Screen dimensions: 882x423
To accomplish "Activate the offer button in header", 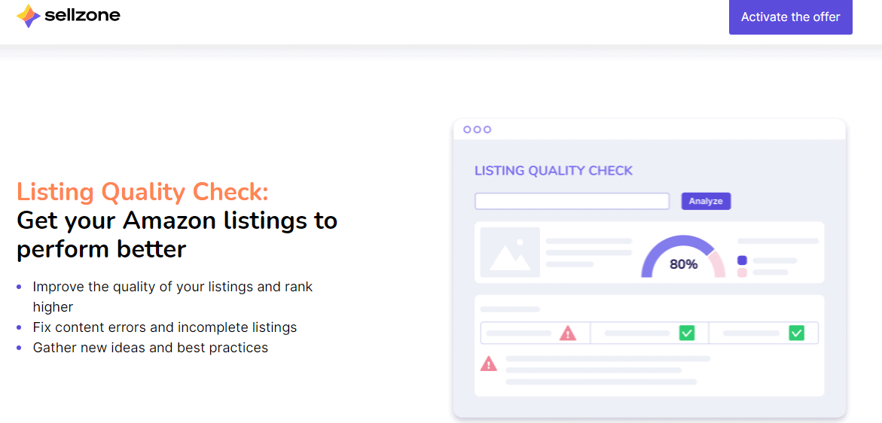I will click(790, 17).
